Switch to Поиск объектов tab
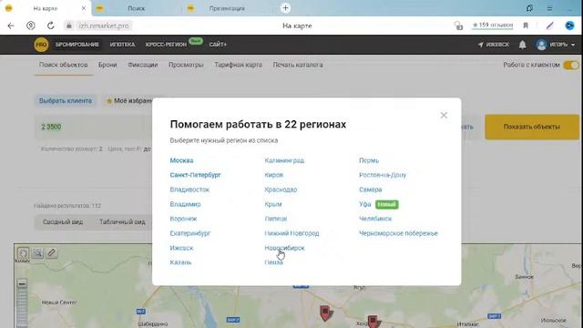The height and width of the screenshot is (328, 583). tap(63, 65)
